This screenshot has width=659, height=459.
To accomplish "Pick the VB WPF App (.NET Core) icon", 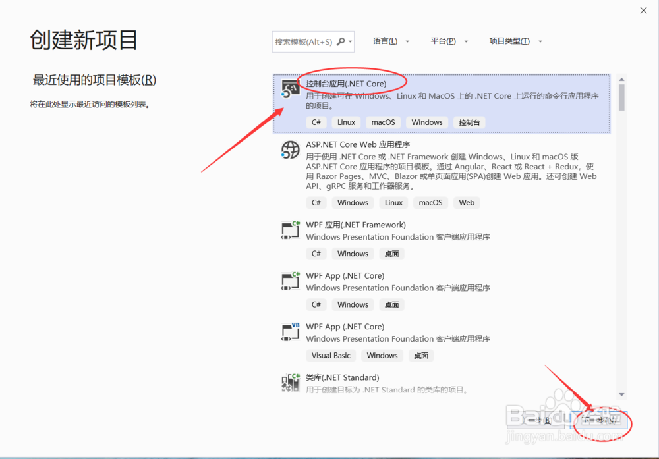I will click(290, 332).
